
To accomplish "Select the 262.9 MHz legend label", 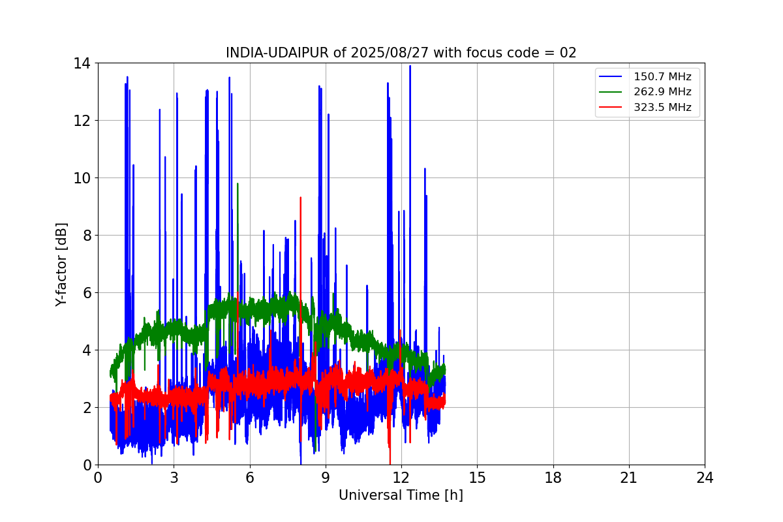I will [662, 92].
